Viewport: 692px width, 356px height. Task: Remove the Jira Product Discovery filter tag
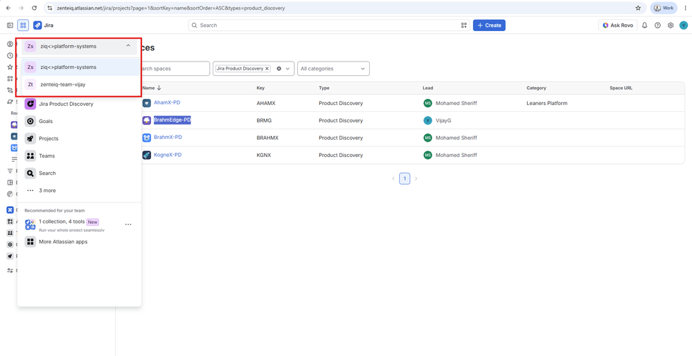267,68
